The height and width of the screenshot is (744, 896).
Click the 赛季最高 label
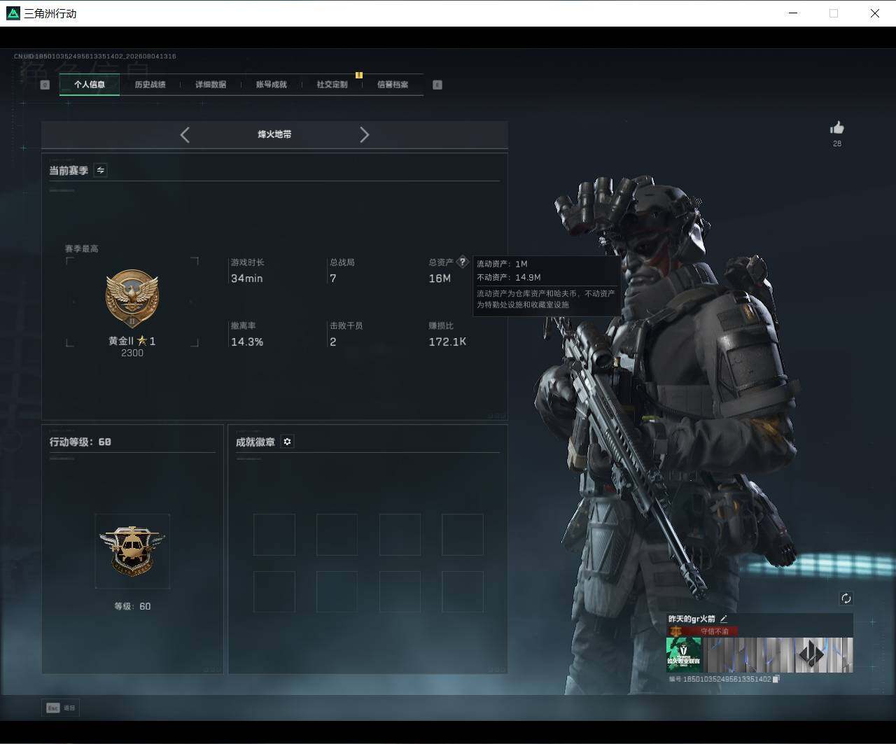tap(81, 248)
